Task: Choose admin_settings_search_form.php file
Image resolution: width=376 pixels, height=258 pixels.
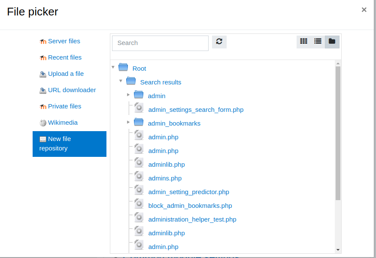Action: [196, 110]
